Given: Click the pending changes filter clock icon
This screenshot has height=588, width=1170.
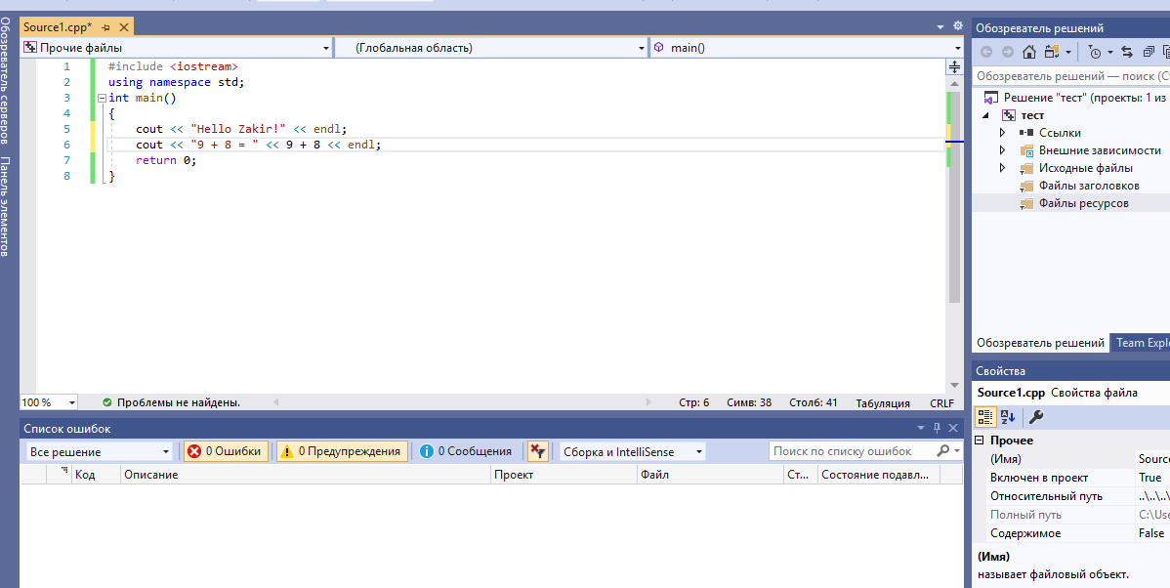Looking at the screenshot, I should tap(1095, 52).
